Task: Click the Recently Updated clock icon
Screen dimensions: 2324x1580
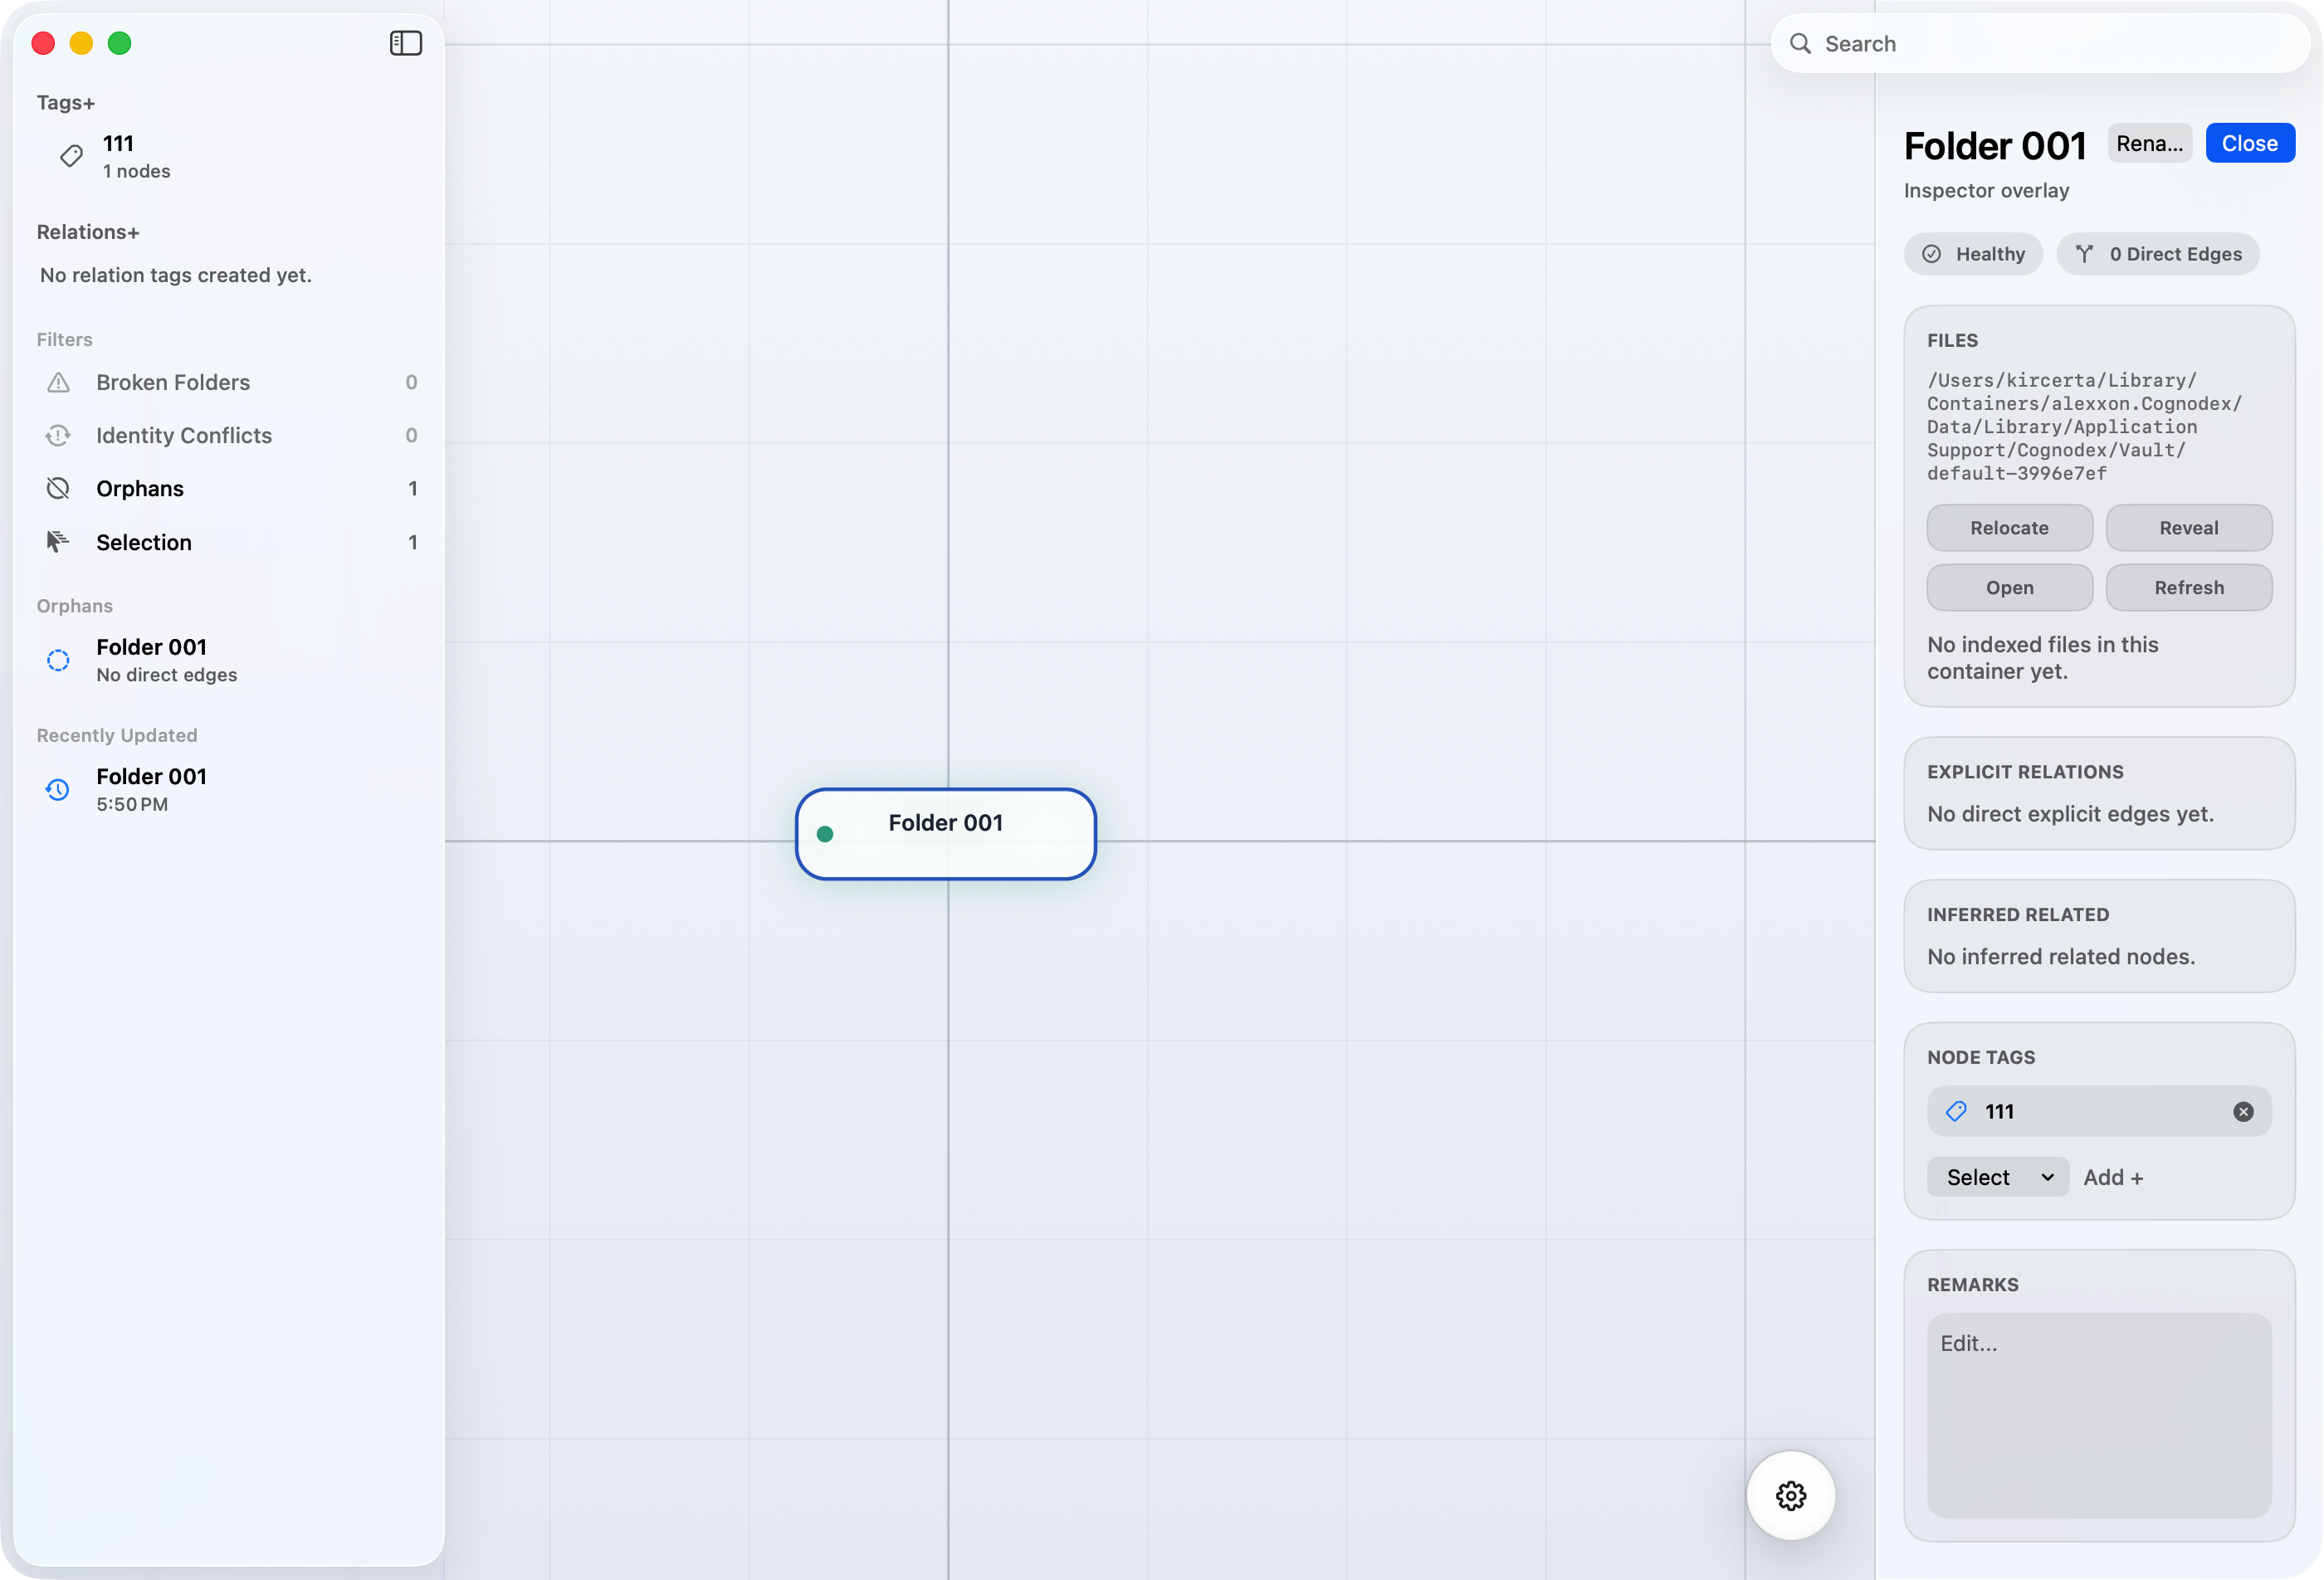Action: [x=58, y=789]
